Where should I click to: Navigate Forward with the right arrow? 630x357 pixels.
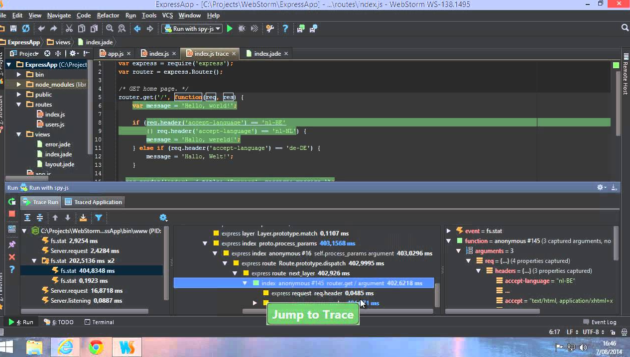tap(150, 29)
